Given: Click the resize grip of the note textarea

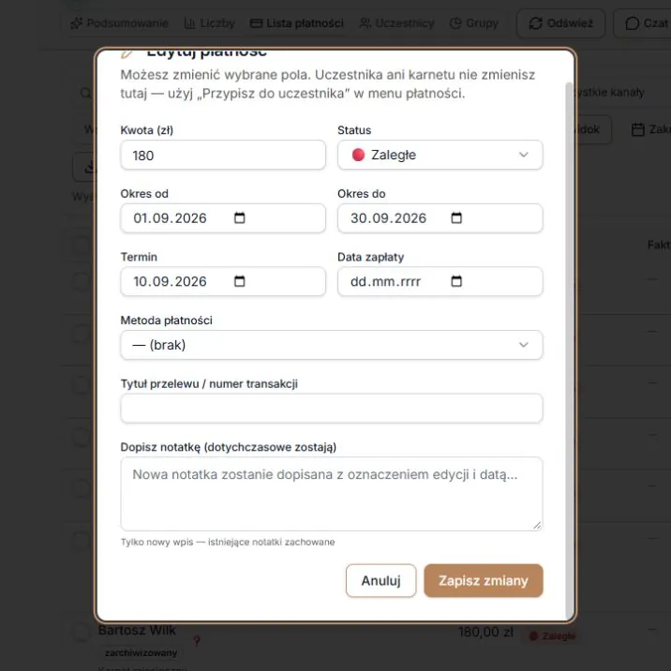Looking at the screenshot, I should click(537, 526).
